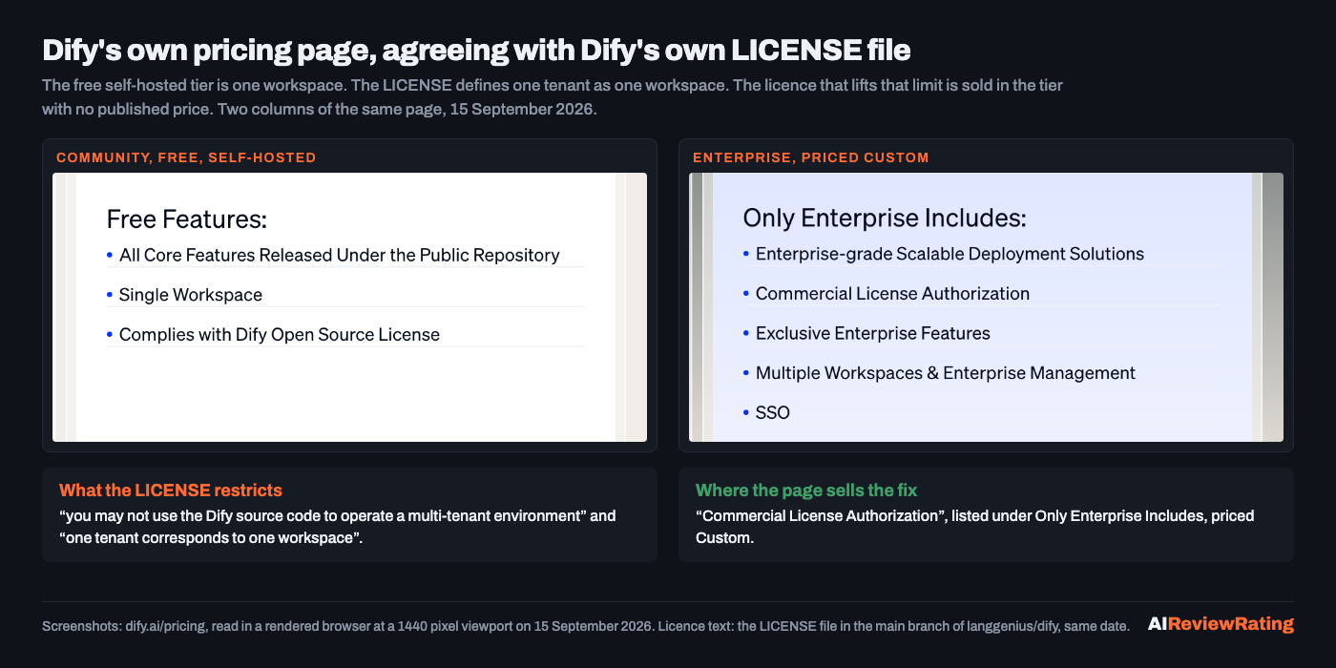Click the 'Single Workspace' bullet
Screen dimensions: 1336x668
(x=190, y=295)
